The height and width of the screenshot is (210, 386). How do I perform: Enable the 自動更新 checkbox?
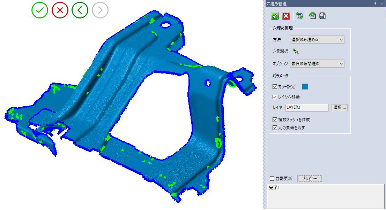click(x=272, y=179)
